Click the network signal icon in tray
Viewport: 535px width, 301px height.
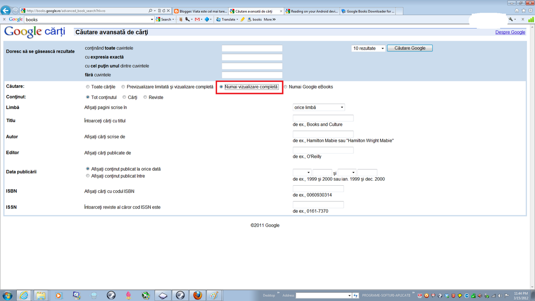point(494,296)
